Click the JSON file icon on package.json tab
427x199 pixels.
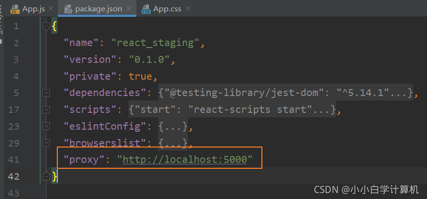coord(68,9)
